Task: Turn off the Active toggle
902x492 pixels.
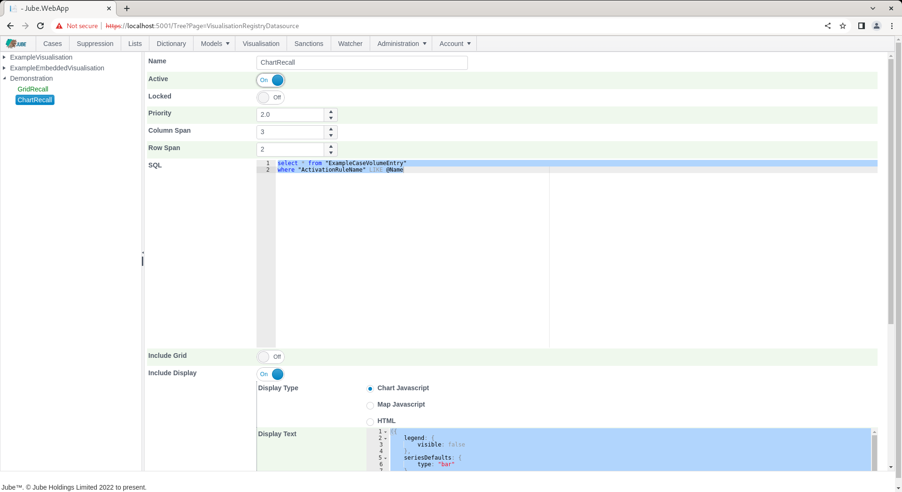Action: point(271,80)
